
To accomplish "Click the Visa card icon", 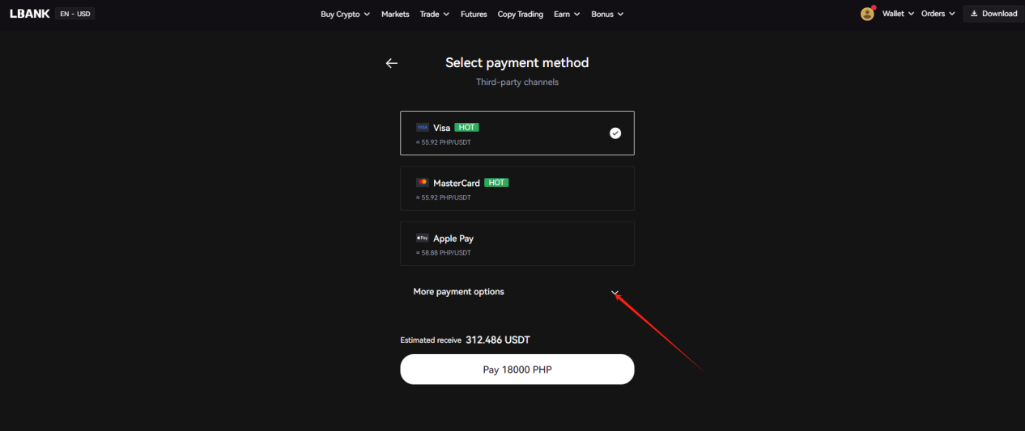I will 422,127.
